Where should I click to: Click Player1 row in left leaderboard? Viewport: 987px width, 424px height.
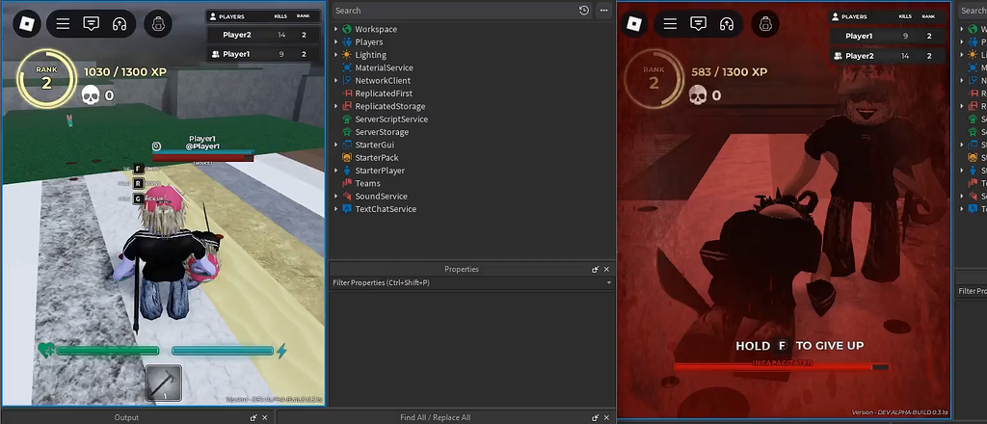tap(263, 54)
